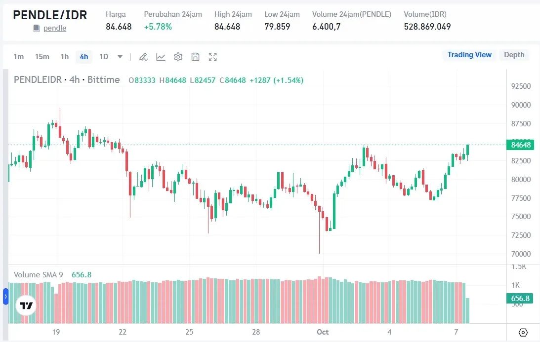
Task: Click the chart scale settings hexagon icon
Action: 523,332
